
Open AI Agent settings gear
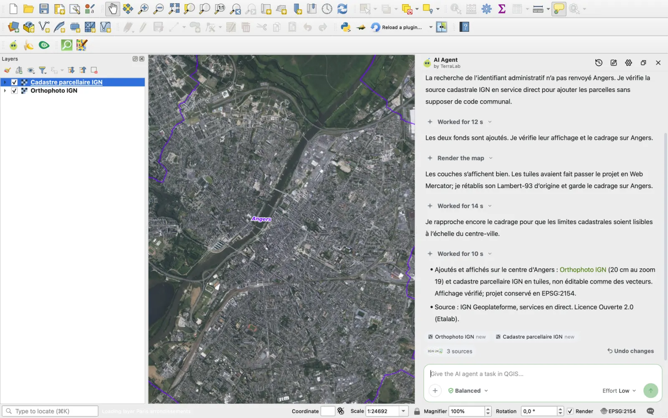coord(628,63)
